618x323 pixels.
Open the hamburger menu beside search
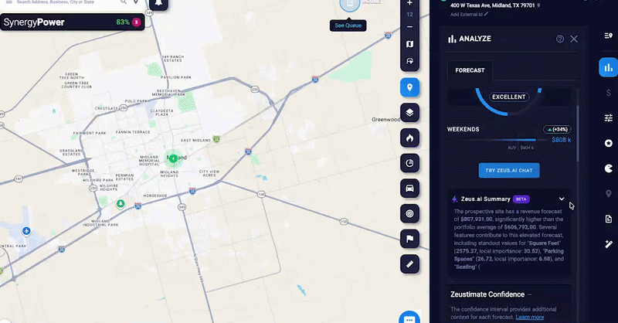pos(8,3)
